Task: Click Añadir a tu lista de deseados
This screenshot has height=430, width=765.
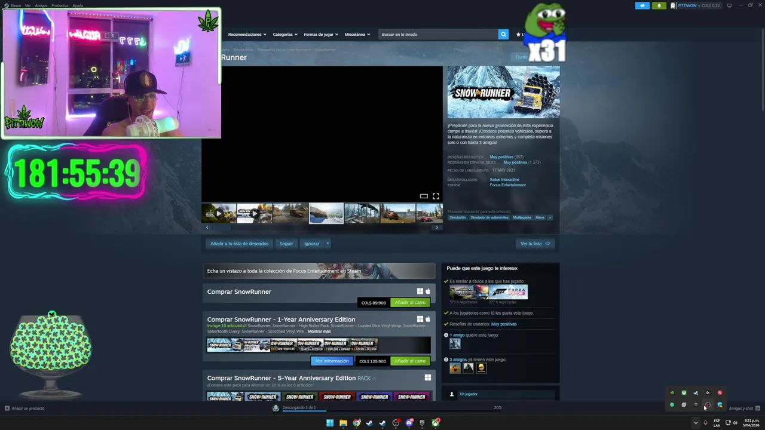Action: click(x=239, y=244)
